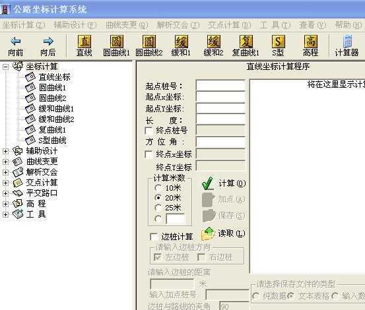Open the 曲线变更 menu
The height and width of the screenshot is (310, 365).
127,25
